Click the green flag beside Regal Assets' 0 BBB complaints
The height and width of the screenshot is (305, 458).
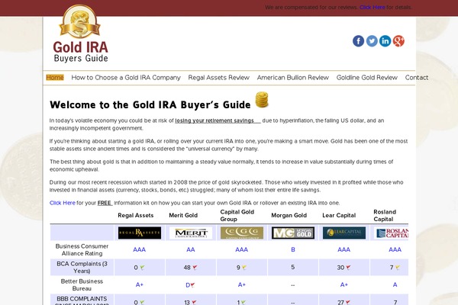pos(142,303)
